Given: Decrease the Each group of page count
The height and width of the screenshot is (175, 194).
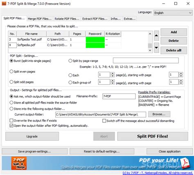Looking at the screenshot, I should pyautogui.click(x=113, y=83).
